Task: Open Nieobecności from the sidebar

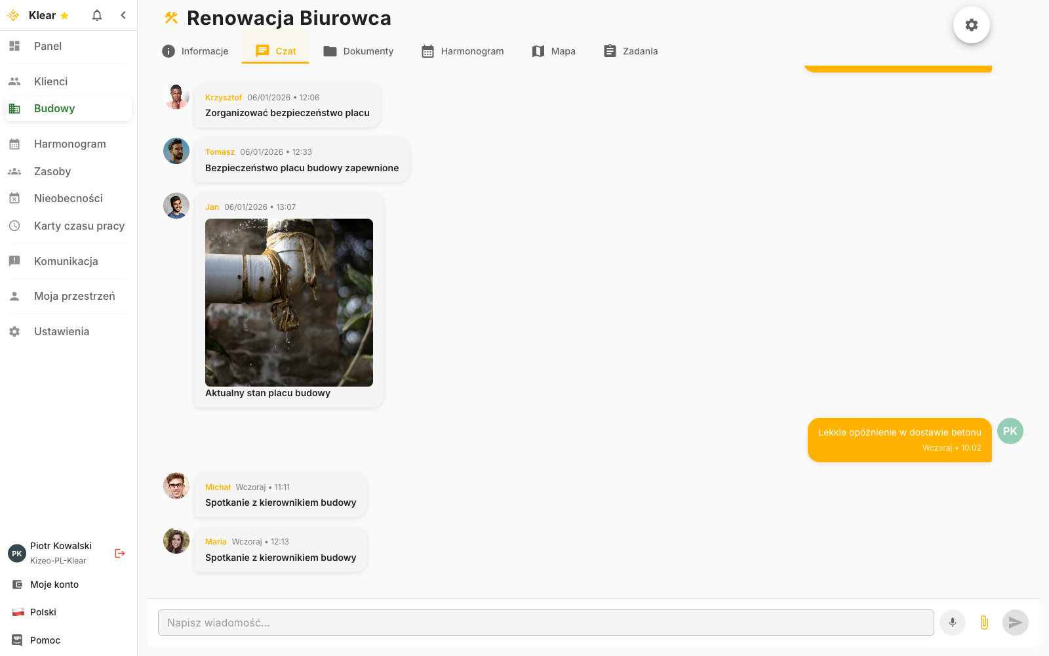Action: 68,198
